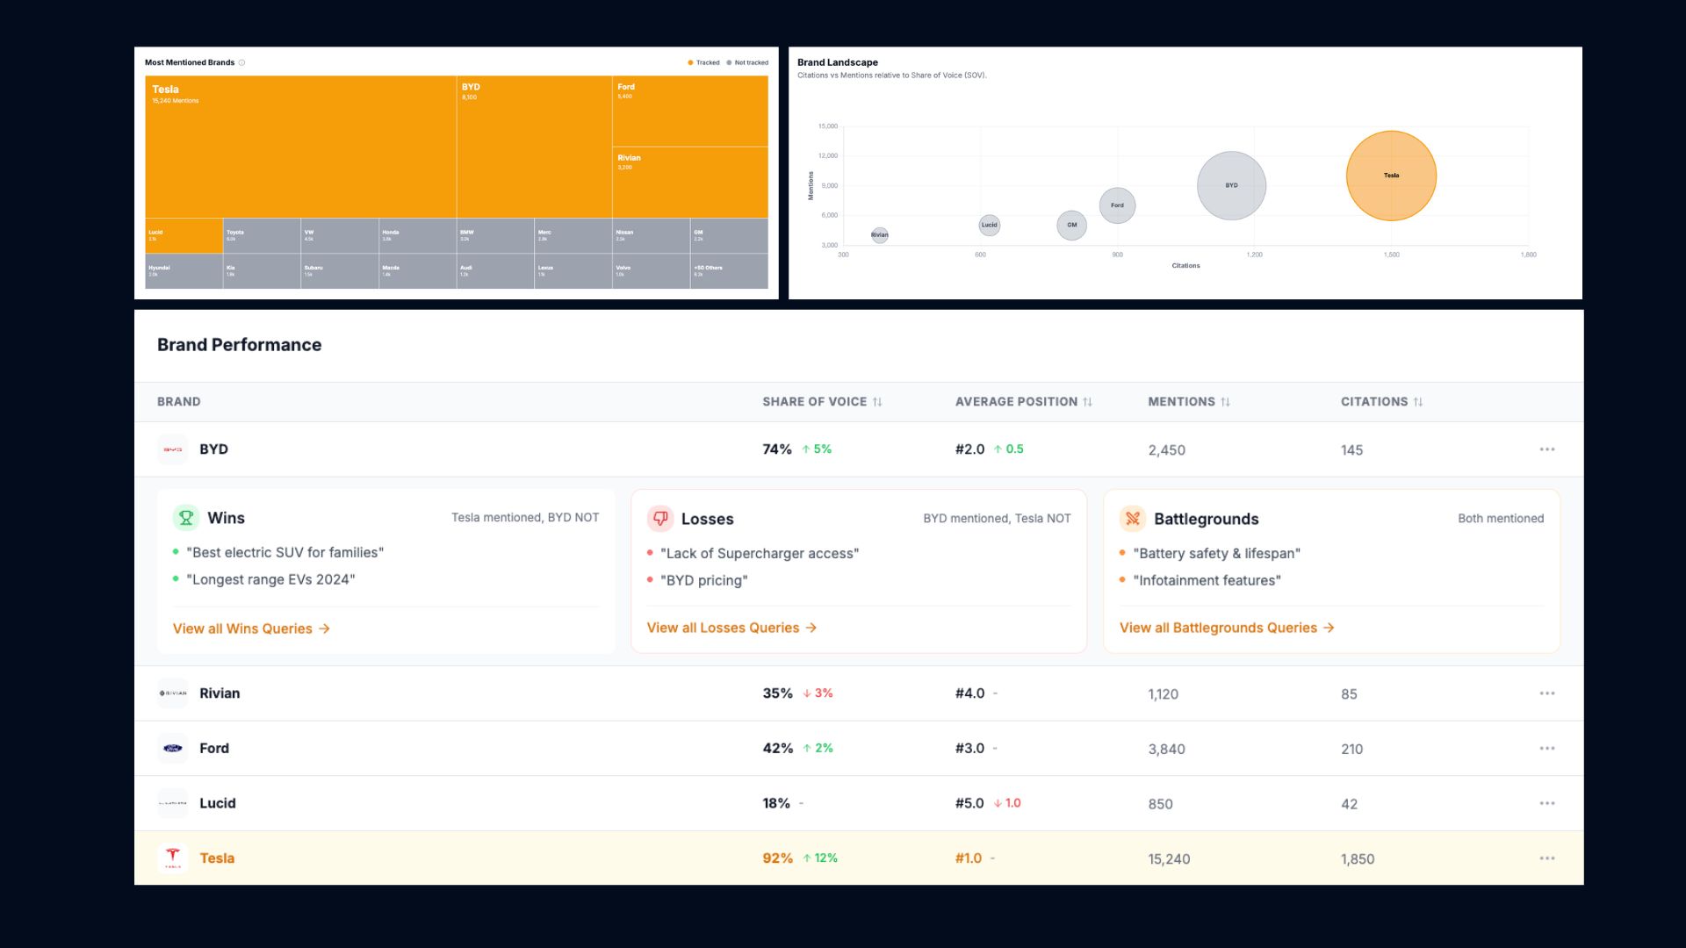Open View all Wins Queries link
This screenshot has width=1686, height=948.
point(251,628)
